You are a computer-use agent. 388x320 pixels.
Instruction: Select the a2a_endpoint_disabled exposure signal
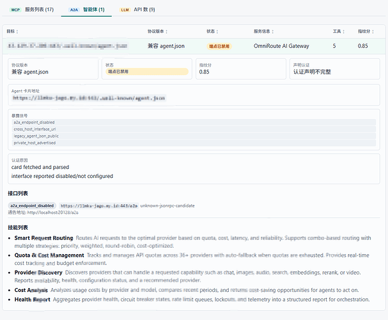[x=194, y=122]
